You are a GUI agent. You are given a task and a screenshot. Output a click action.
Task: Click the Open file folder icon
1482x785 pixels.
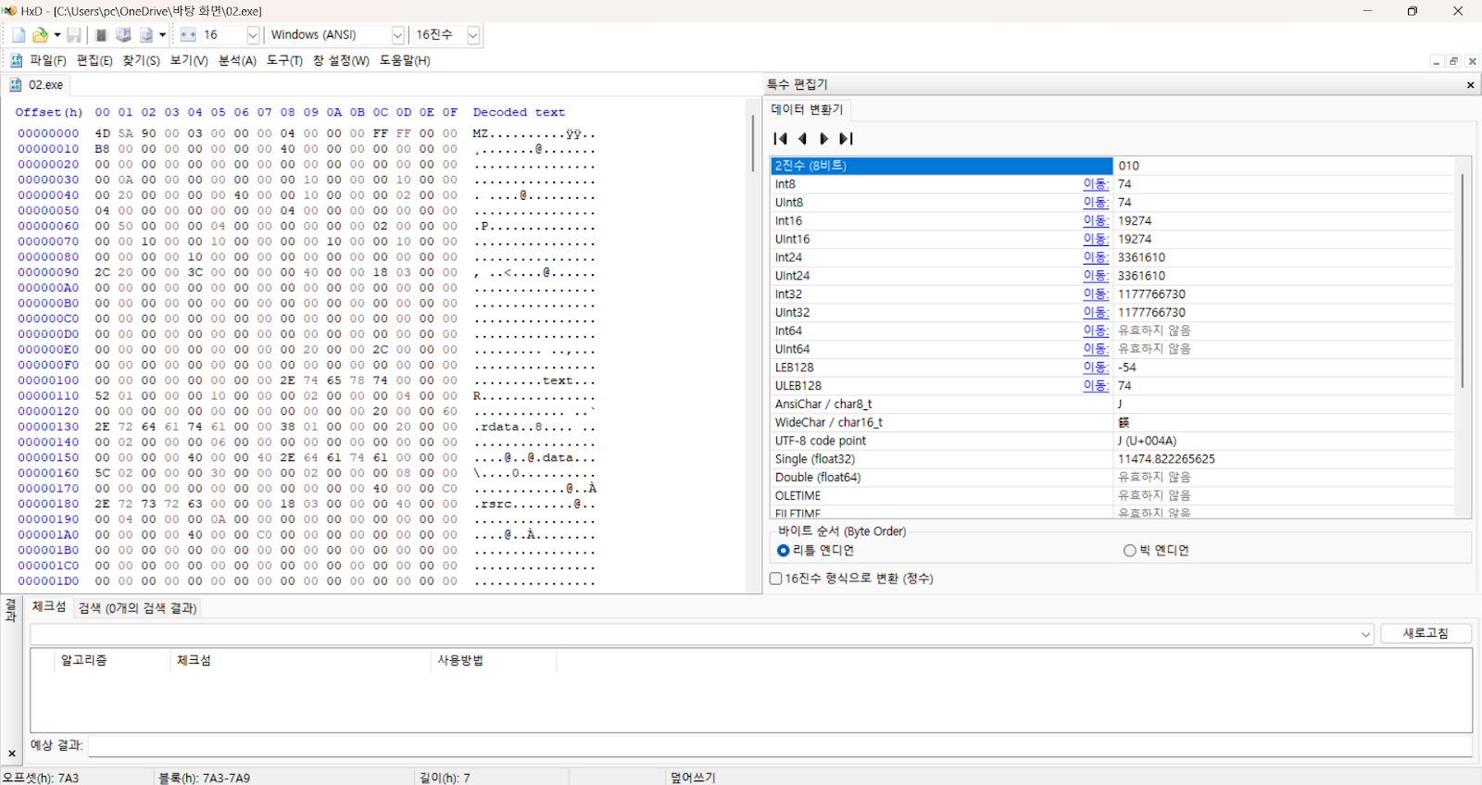coord(40,35)
